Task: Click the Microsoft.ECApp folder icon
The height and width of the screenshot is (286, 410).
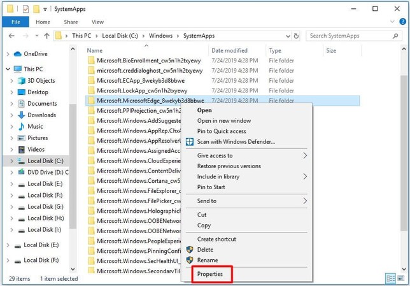Action: point(90,81)
